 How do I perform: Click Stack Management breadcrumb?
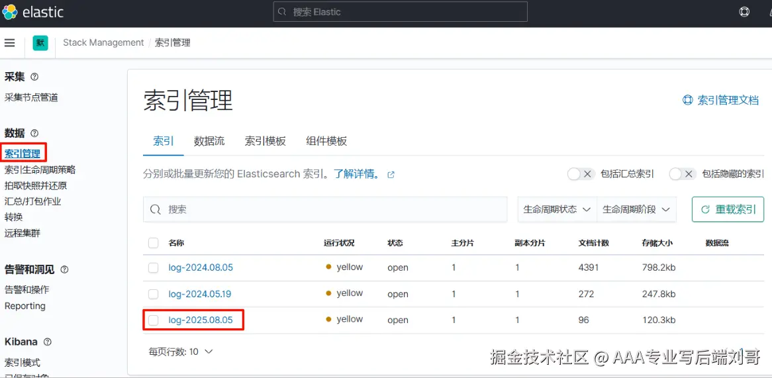[x=103, y=43]
